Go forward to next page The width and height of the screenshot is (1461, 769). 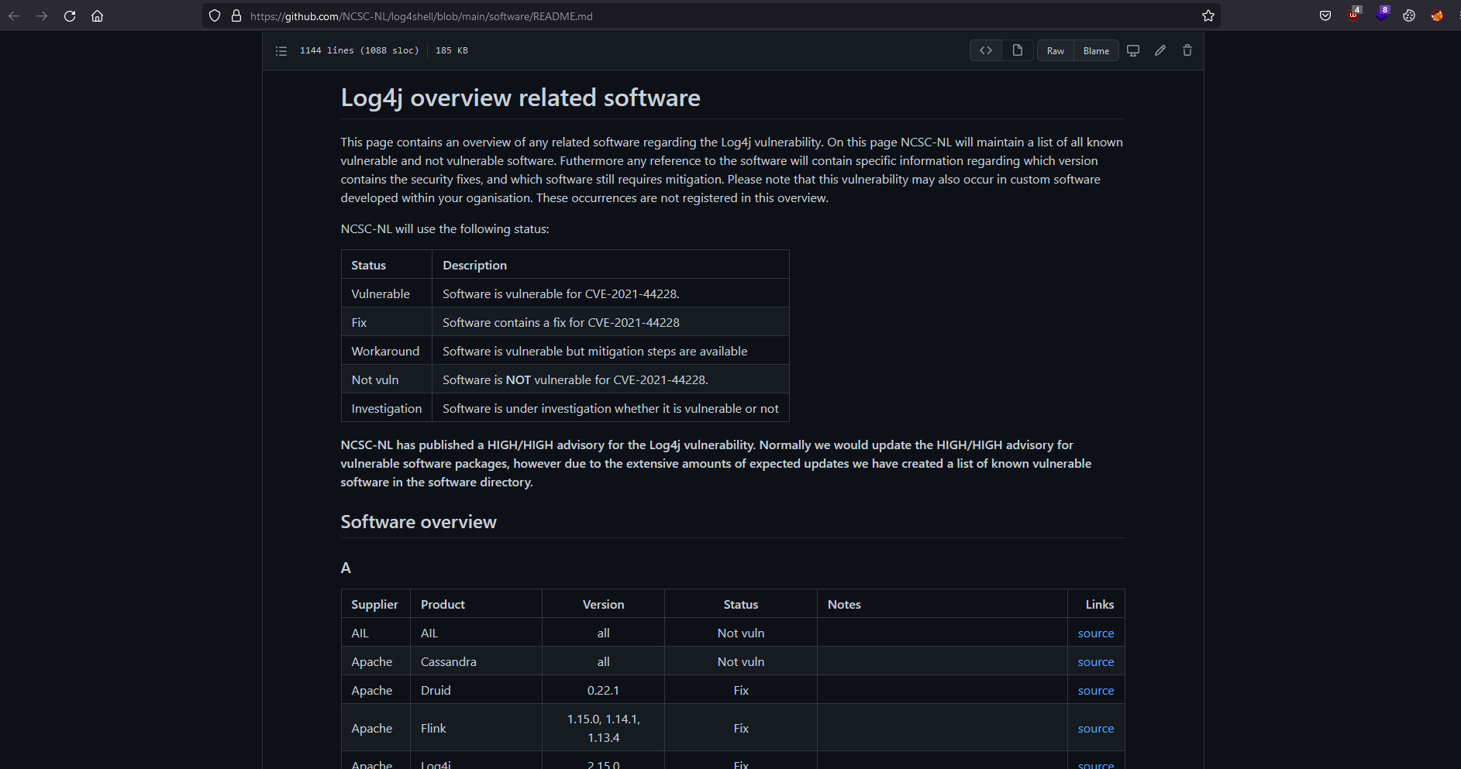coord(42,15)
